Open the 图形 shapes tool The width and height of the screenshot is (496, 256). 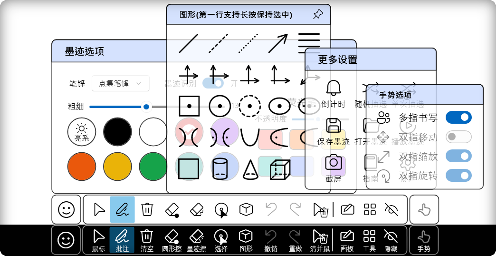point(246,240)
